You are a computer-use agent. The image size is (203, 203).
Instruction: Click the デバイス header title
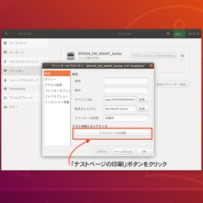(25, 34)
